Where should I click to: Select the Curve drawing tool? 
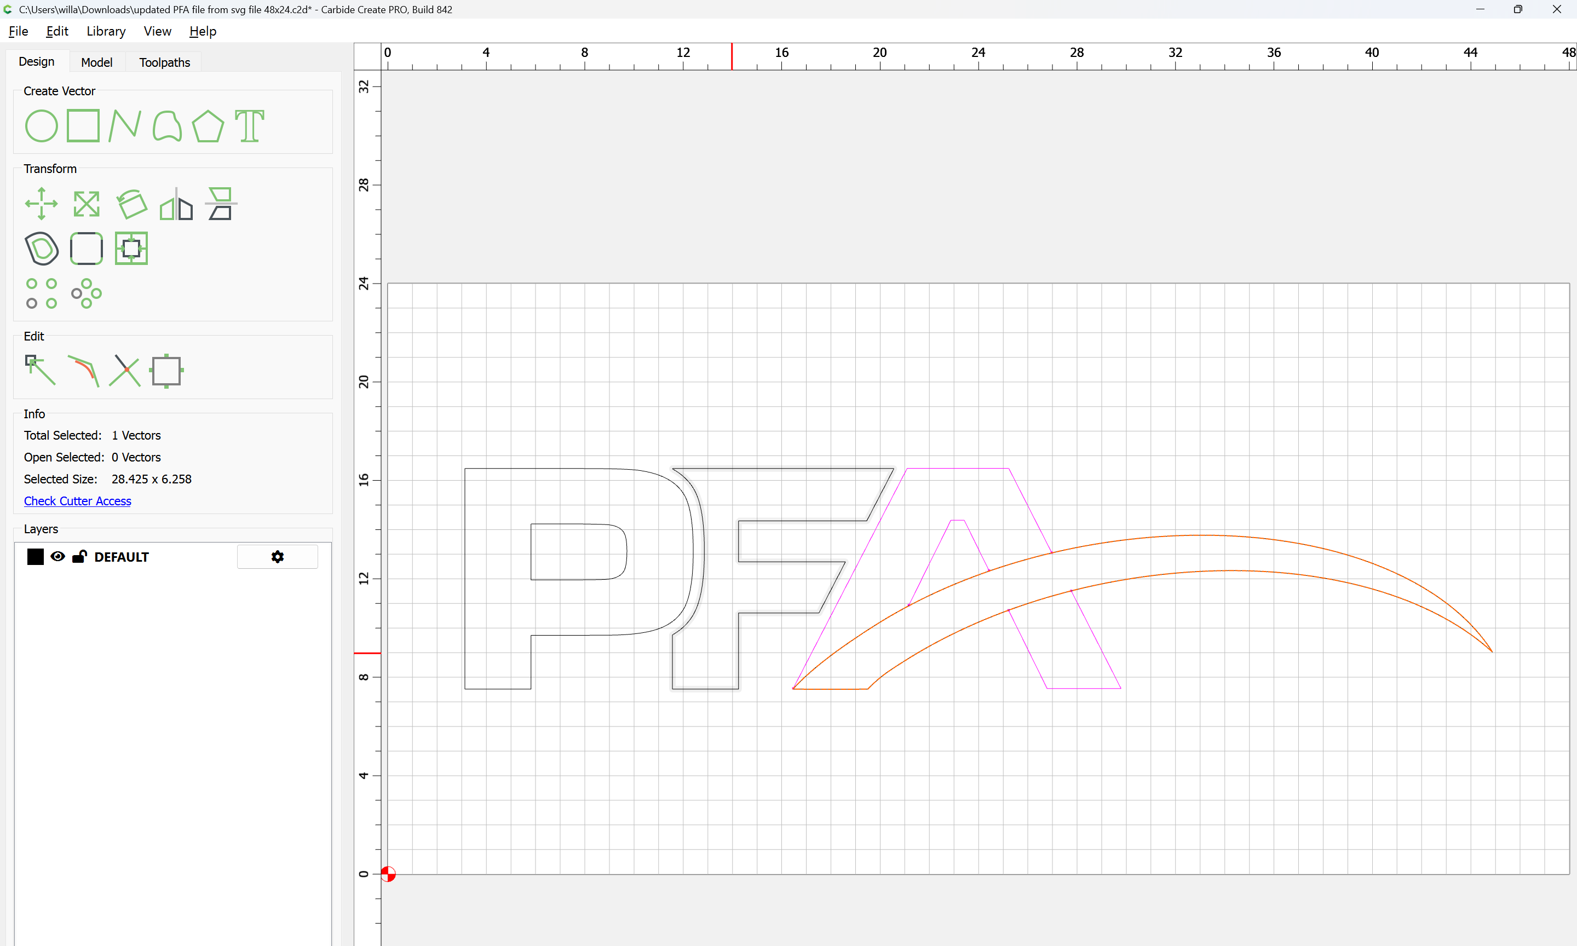[x=166, y=125]
